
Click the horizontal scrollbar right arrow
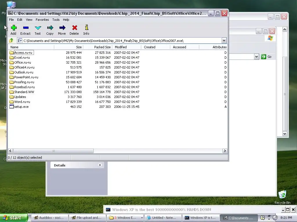point(225,151)
